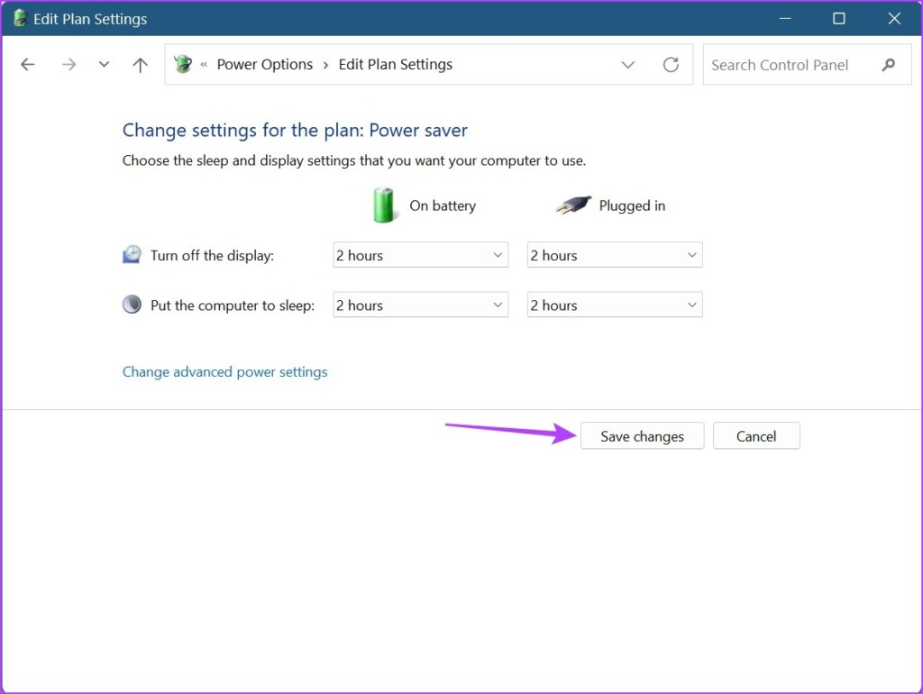Click the display icon next to Turn off the display
The width and height of the screenshot is (923, 694).
tap(132, 254)
